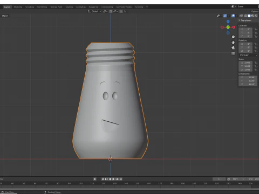Select the Layout workspace tab

point(7,7)
